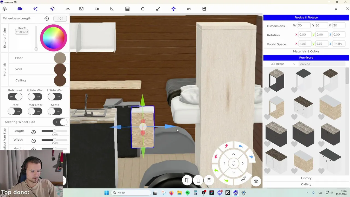
Task: Take a snapshot with the camera icon
Action: coord(81,9)
